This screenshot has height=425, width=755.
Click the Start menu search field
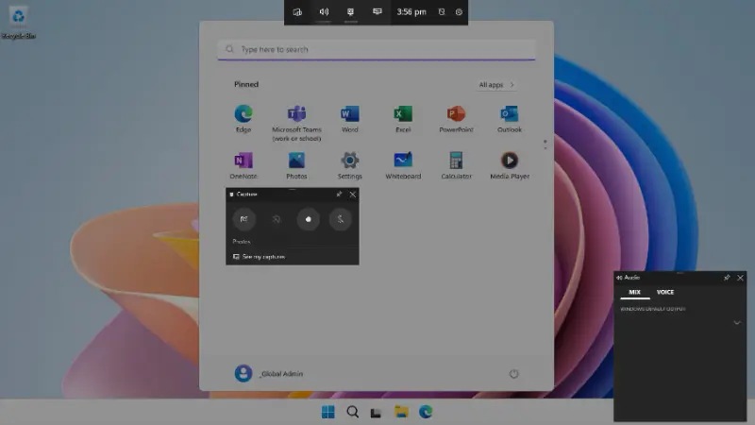click(376, 50)
